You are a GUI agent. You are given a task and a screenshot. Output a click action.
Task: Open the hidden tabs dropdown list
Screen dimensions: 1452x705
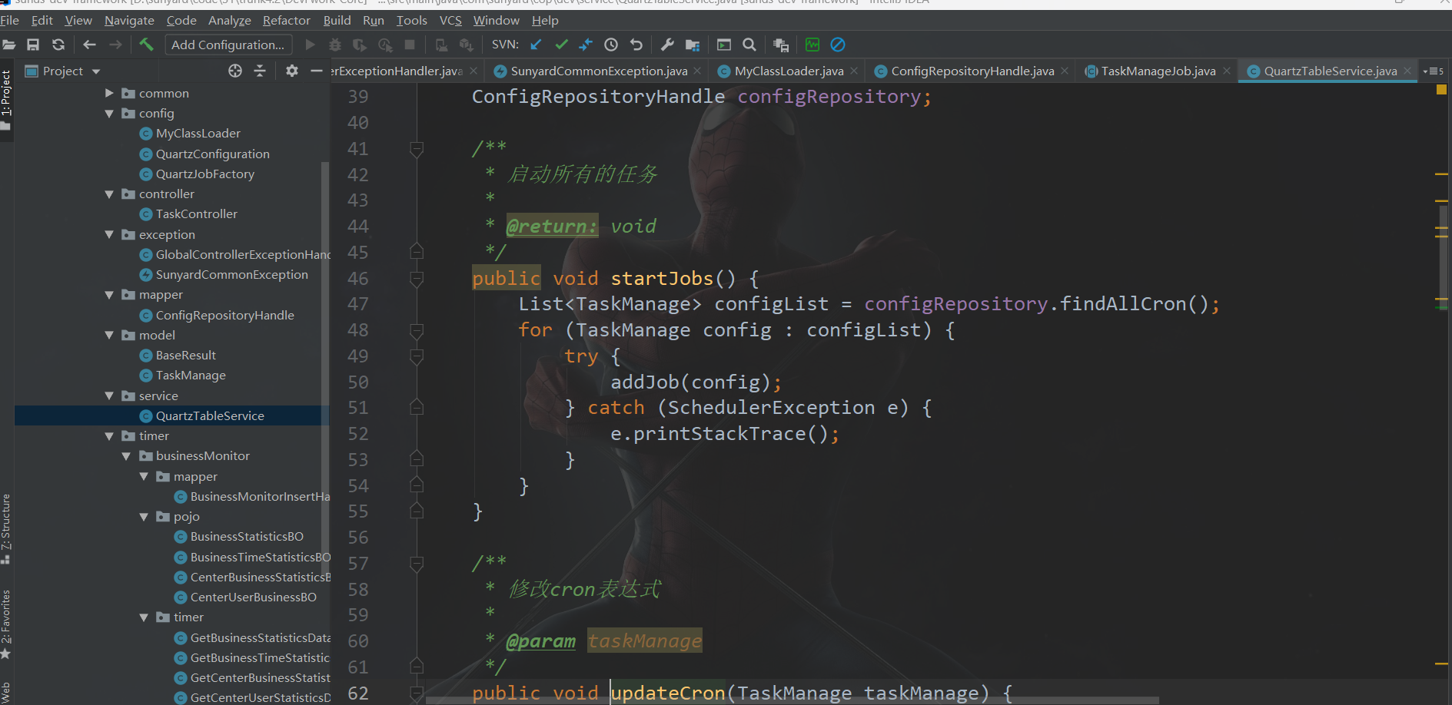tap(1434, 71)
